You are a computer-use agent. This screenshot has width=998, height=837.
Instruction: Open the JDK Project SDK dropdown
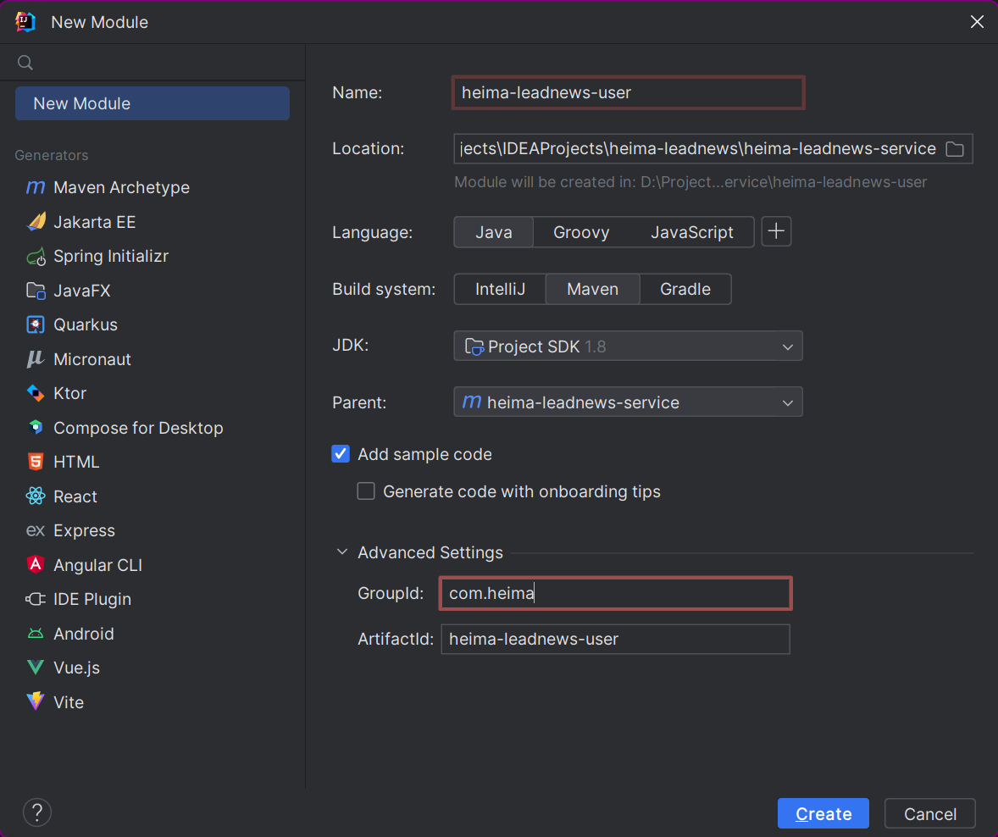[628, 346]
